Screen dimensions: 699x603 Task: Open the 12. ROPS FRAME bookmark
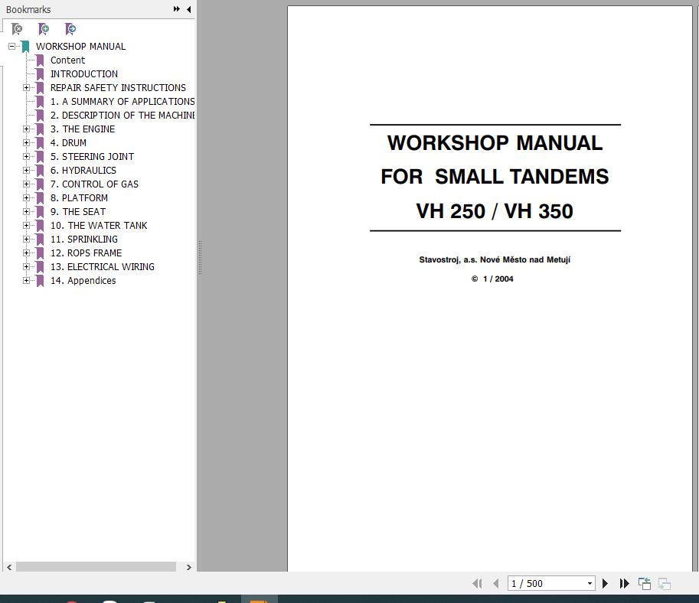86,253
